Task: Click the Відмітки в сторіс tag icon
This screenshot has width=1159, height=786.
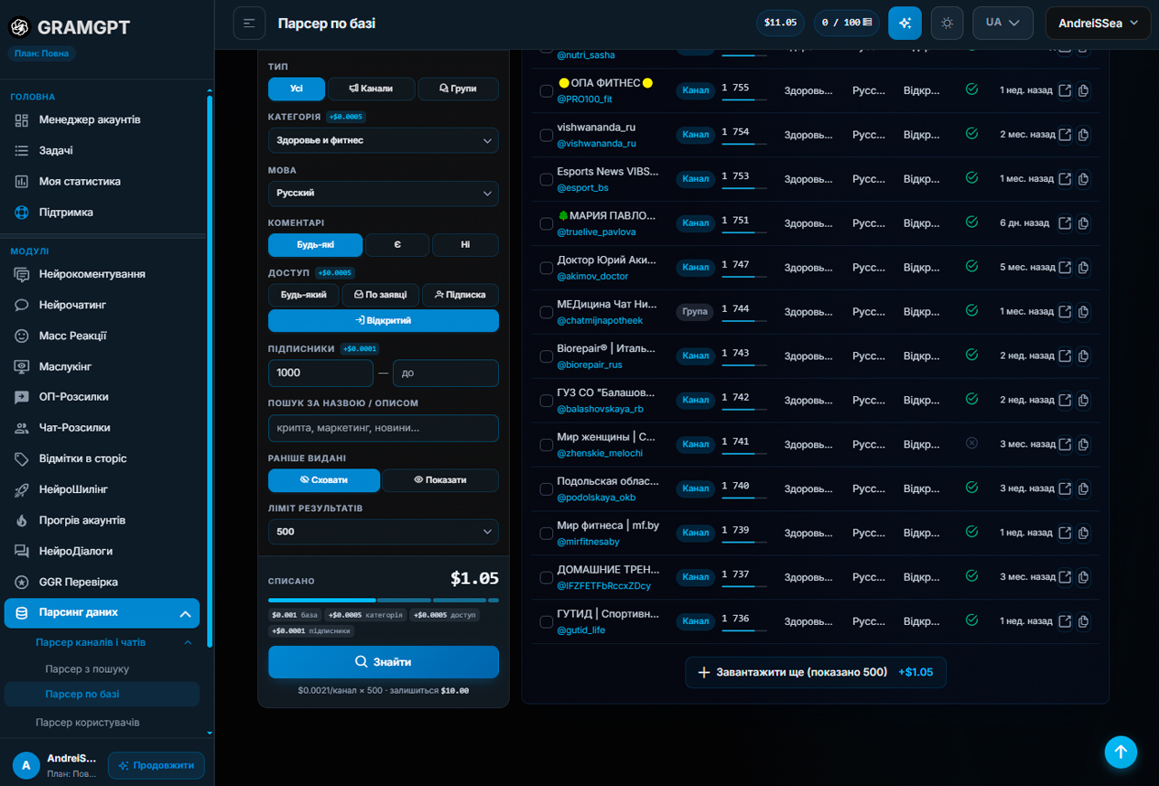Action: (22, 459)
